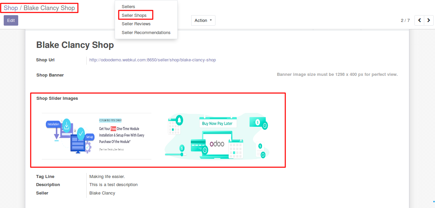The width and height of the screenshot is (435, 208).
Task: Open the blake-clancy-shop URL link
Action: (152, 60)
